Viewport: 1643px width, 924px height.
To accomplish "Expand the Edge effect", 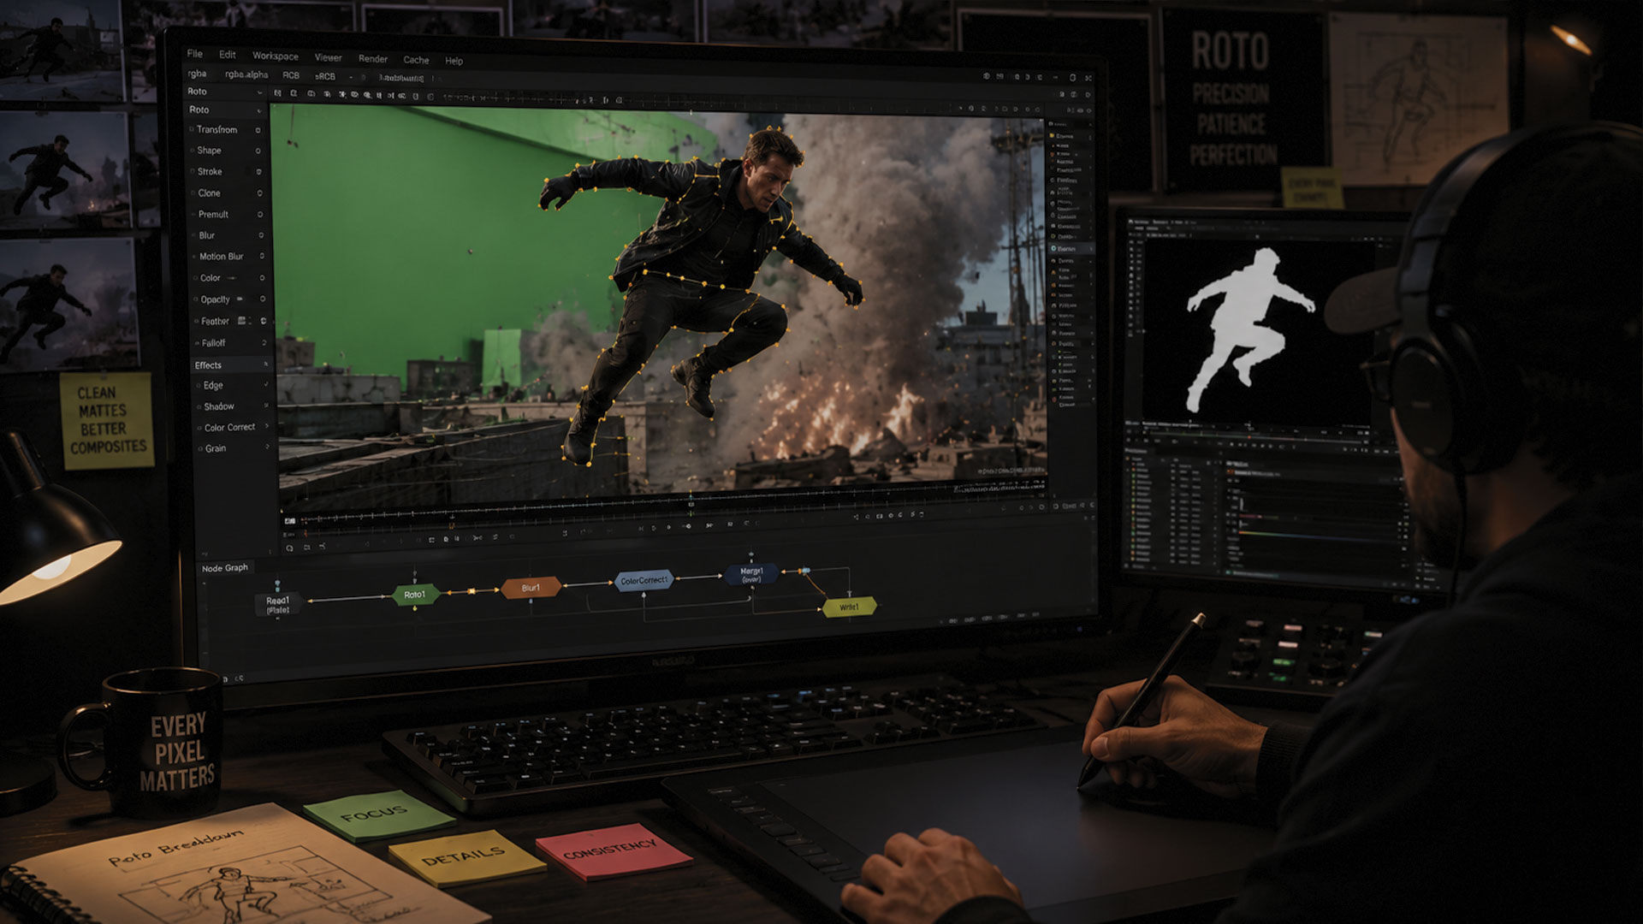I will (265, 386).
